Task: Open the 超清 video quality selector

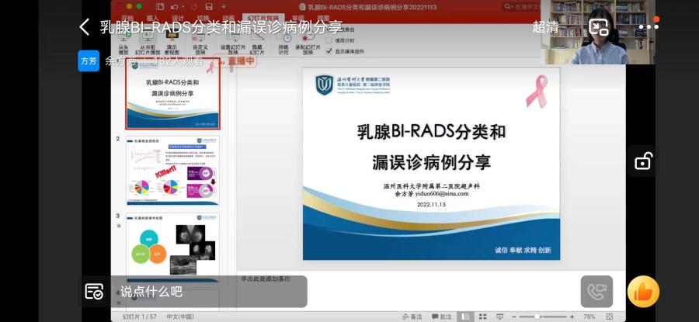Action: pos(545,27)
